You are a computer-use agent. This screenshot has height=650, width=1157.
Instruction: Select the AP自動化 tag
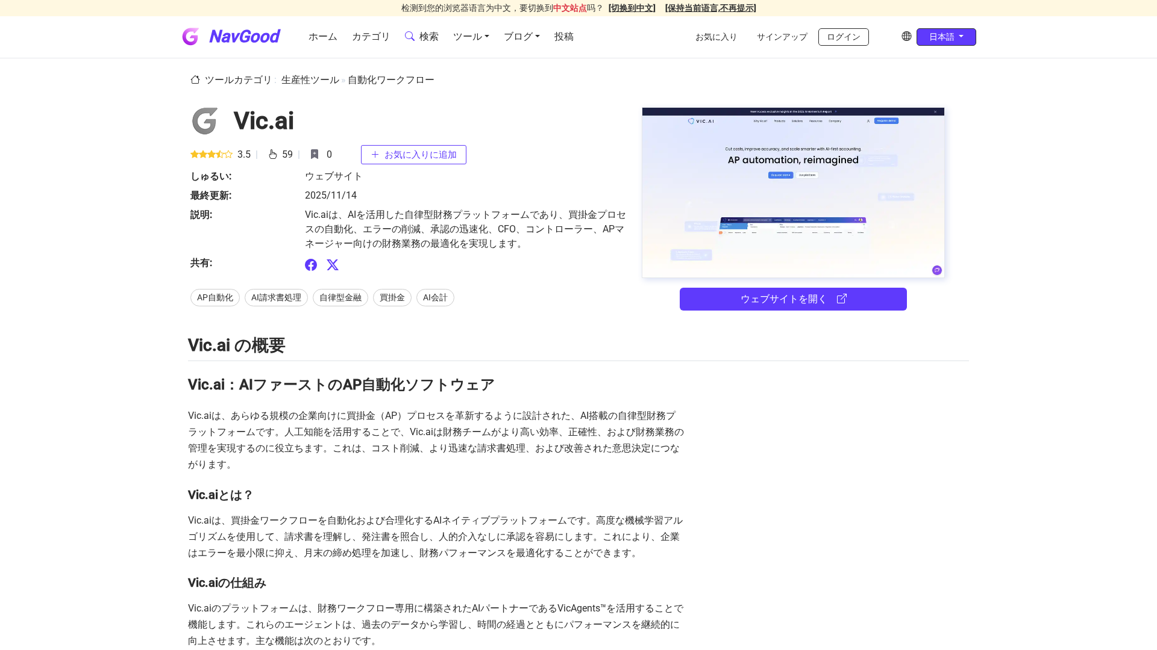coord(215,297)
